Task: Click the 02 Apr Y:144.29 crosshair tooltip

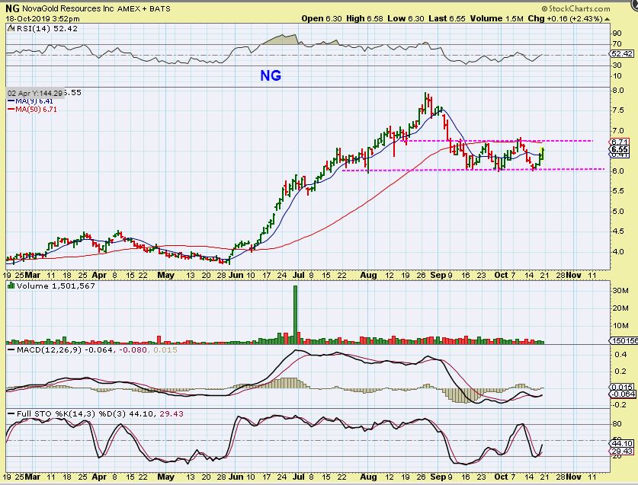Action: coord(35,93)
